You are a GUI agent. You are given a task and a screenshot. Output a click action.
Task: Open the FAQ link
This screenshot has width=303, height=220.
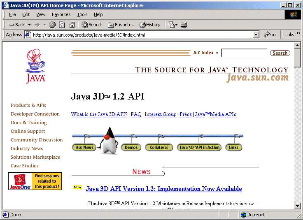click(136, 114)
